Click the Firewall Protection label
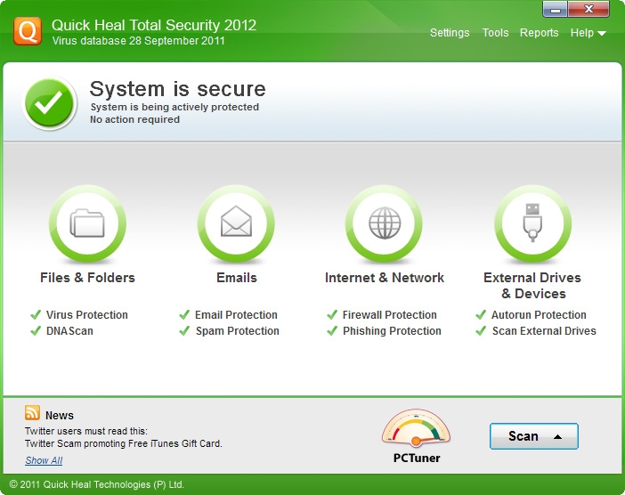The image size is (625, 495). coord(389,315)
